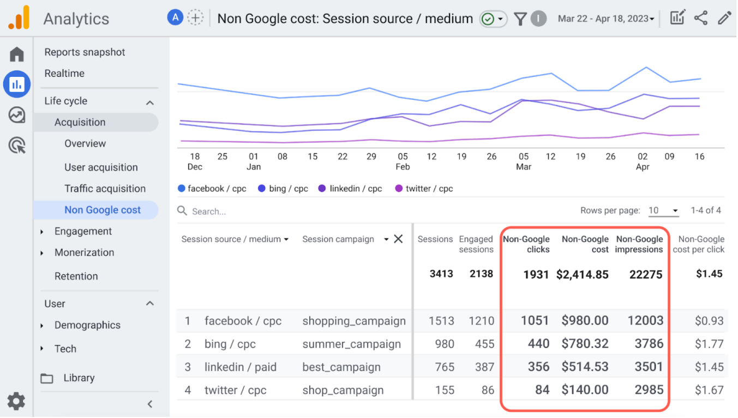
Task: Sort by Engaged sessions column header
Action: 476,244
